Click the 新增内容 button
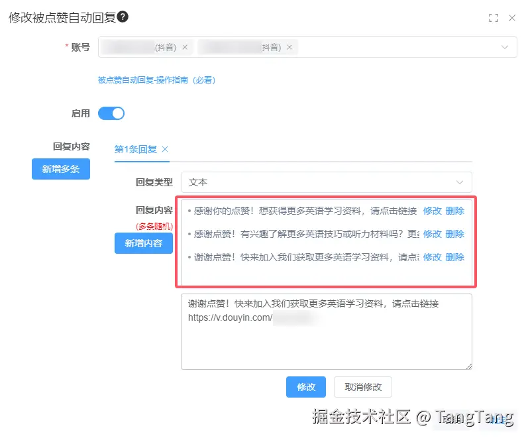This screenshot has width=526, height=440. click(144, 243)
